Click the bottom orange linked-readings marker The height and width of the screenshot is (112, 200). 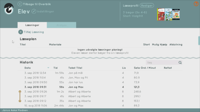pos(20,101)
